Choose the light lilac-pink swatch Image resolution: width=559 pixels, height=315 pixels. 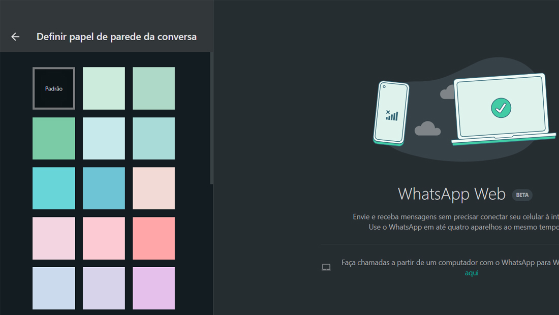pyautogui.click(x=54, y=238)
